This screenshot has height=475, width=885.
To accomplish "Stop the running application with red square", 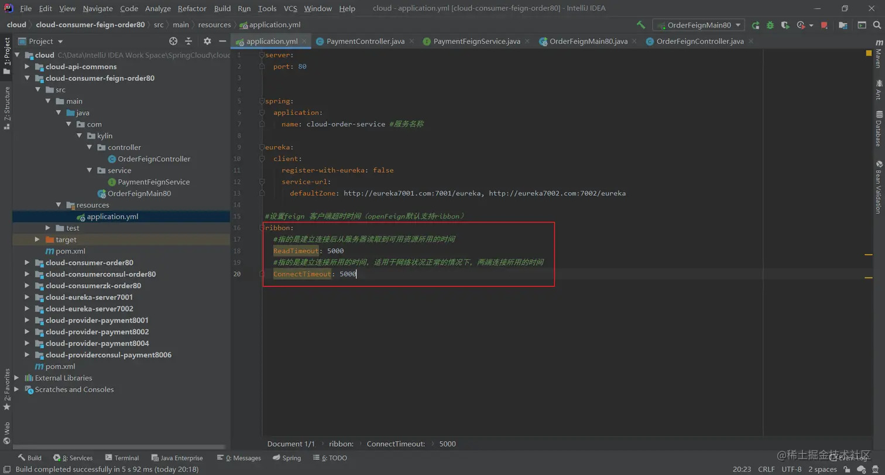I will [x=824, y=25].
